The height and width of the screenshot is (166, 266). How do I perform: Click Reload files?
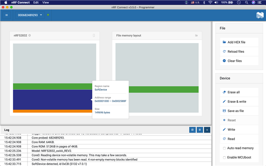[239, 51]
